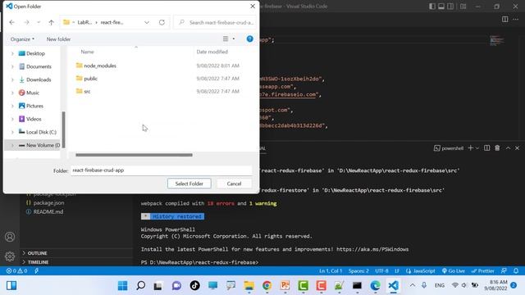Cancel the Open Folder dialog
The height and width of the screenshot is (295, 525).
coord(234,184)
